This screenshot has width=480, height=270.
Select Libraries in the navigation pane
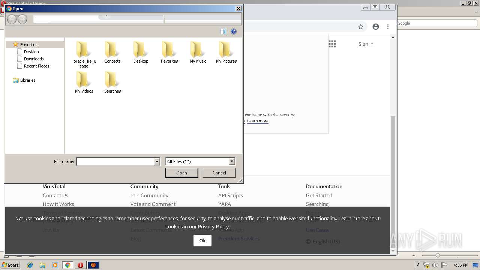pos(28,80)
